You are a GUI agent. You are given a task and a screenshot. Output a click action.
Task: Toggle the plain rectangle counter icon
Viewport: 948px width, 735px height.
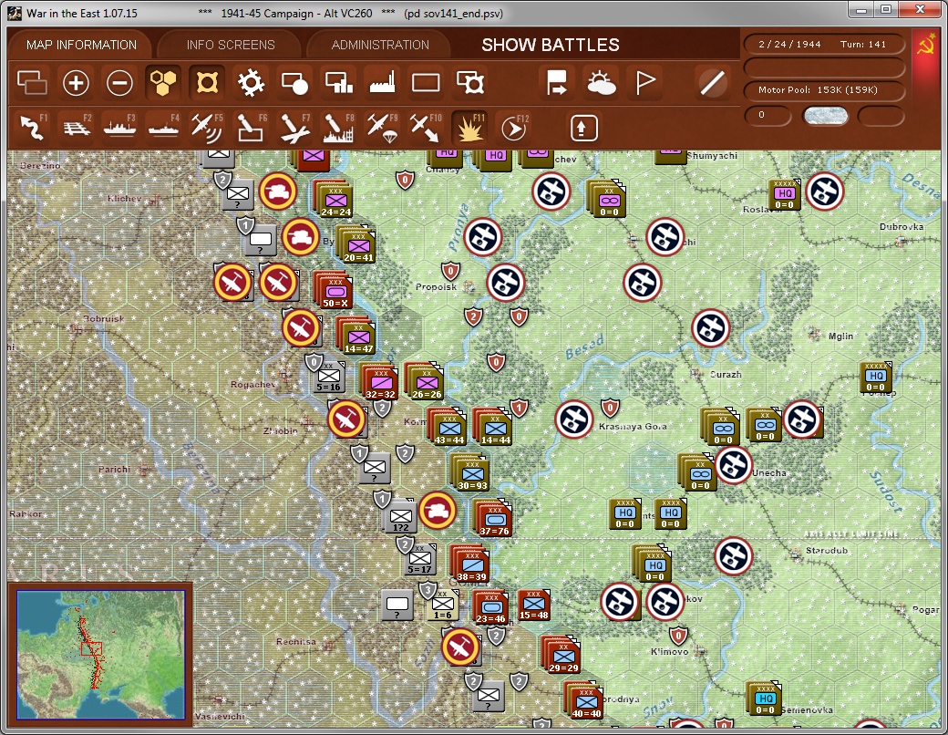(426, 83)
